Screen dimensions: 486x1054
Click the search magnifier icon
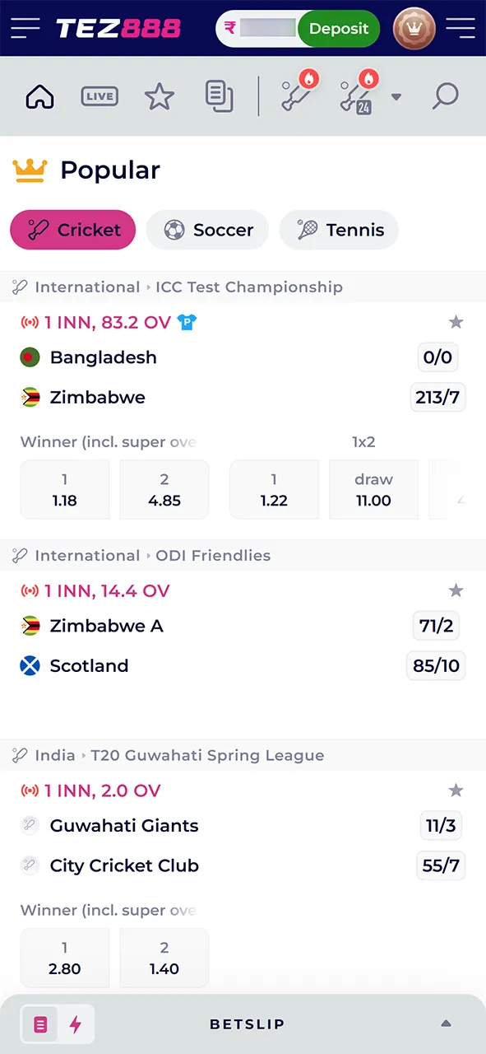point(445,96)
